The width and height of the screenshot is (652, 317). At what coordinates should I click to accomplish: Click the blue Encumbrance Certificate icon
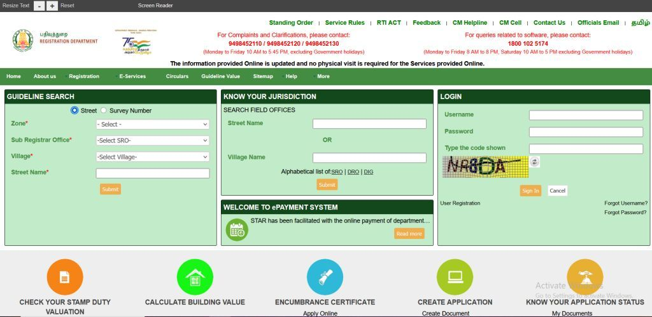click(325, 277)
